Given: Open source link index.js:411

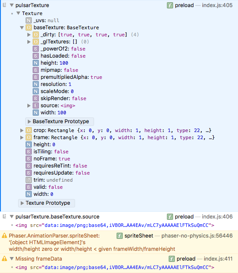Looking at the screenshot, I should [218, 259].
